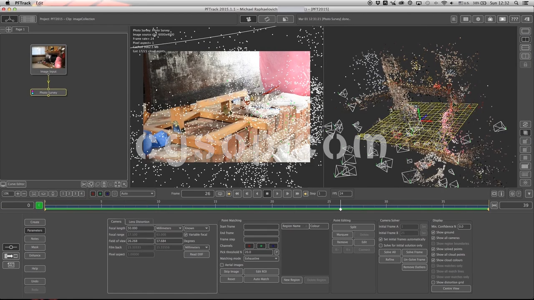Open the Film back units dropdown

(196, 247)
